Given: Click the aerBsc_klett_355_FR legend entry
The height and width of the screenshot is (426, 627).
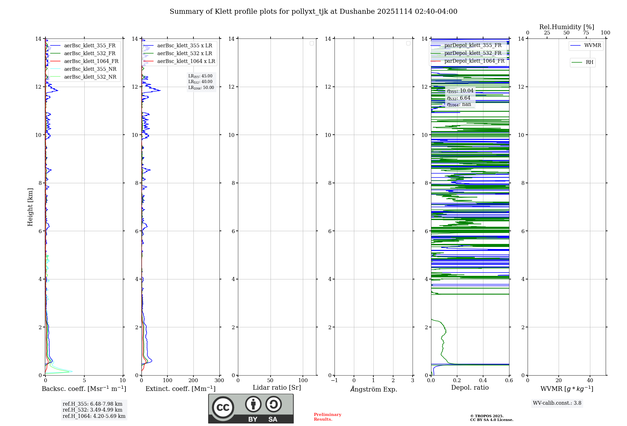Looking at the screenshot, I should point(90,46).
